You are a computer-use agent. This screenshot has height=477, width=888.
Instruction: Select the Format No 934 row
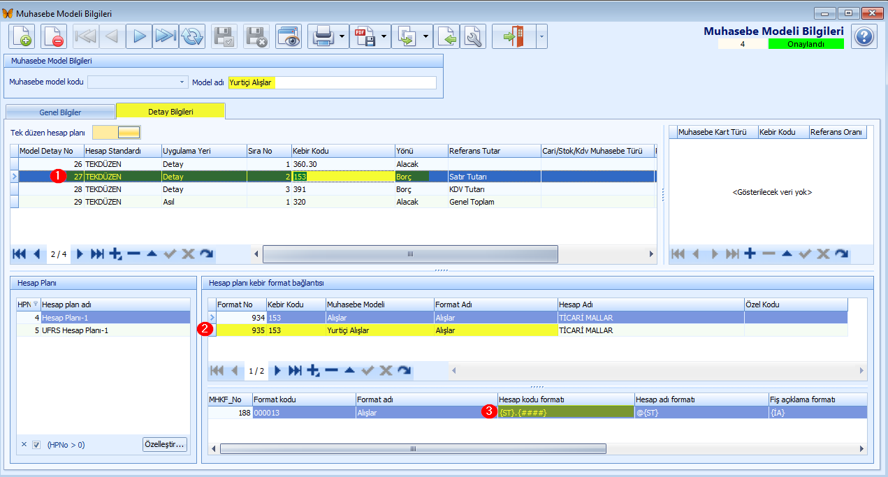click(528, 318)
